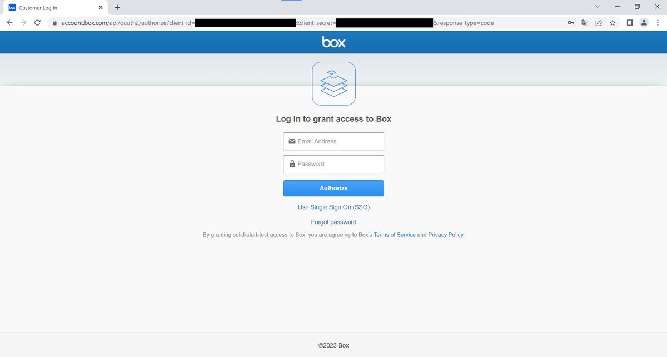Click the translate page icon
Image resolution: width=667 pixels, height=357 pixels.
(x=585, y=23)
